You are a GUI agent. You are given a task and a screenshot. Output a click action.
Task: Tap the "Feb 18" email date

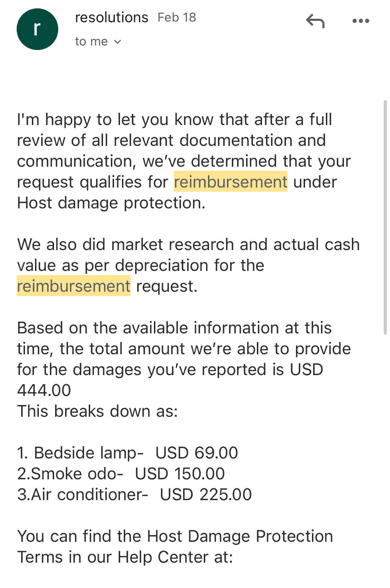177,17
